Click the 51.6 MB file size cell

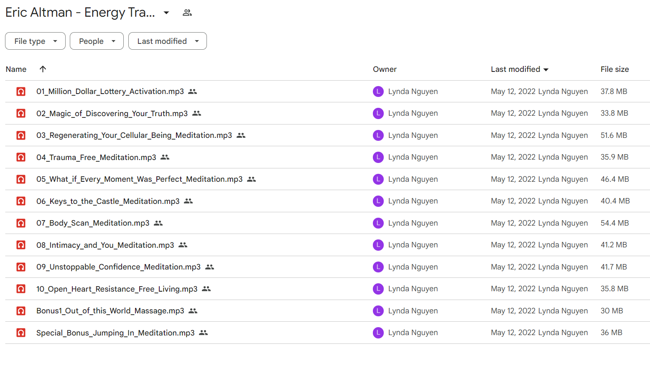[614, 135]
